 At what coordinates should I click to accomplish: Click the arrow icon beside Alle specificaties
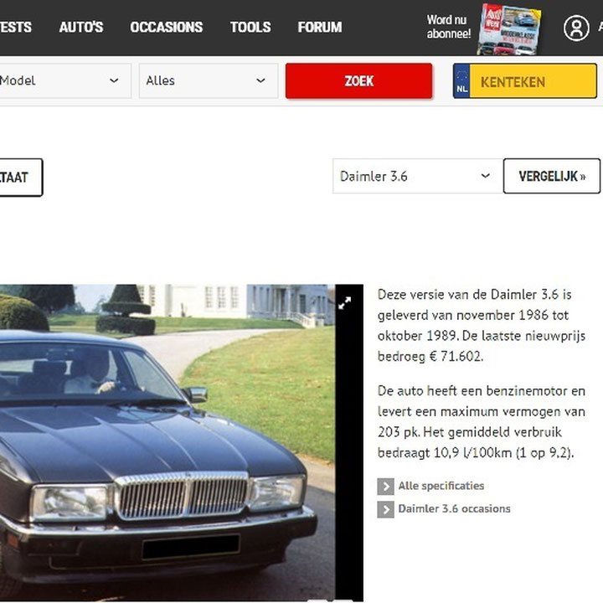(385, 487)
